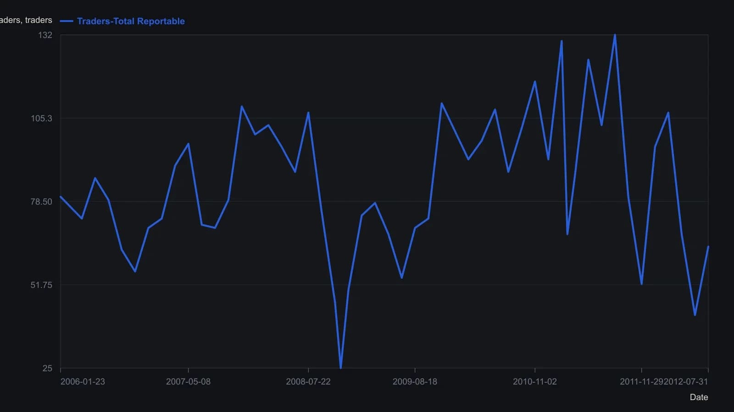
Task: Click the x-axis date 2010-11-02
Action: pyautogui.click(x=535, y=382)
